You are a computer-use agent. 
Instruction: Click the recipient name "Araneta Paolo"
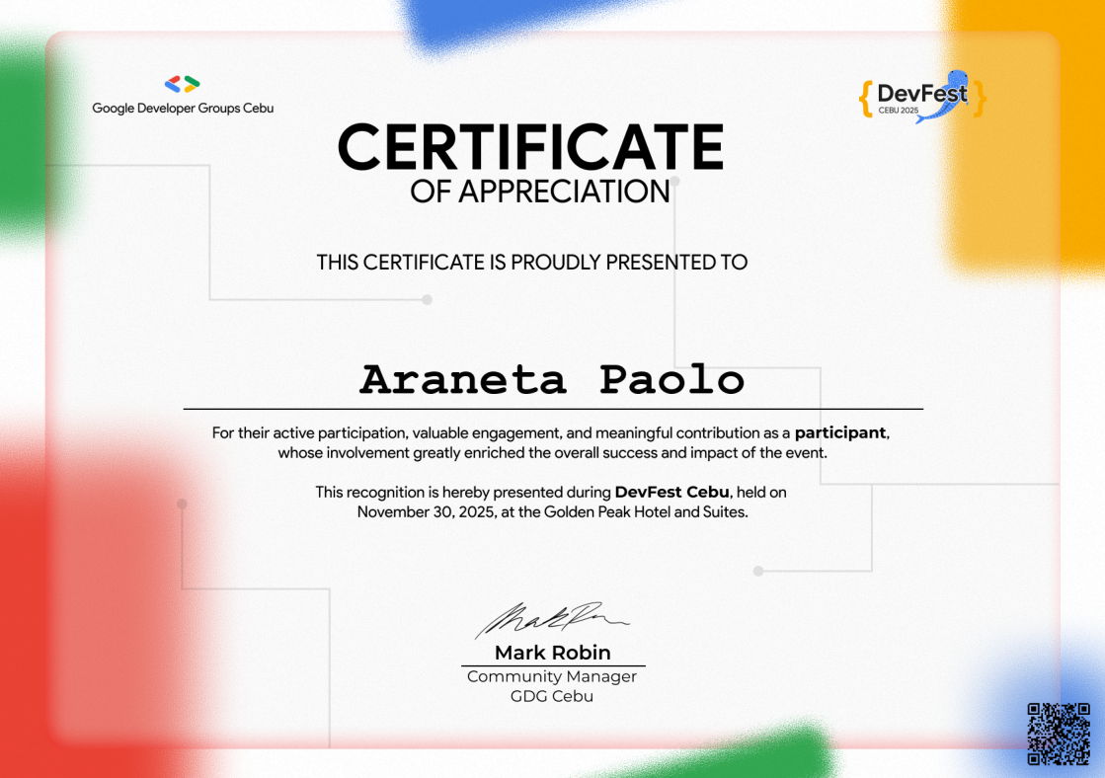point(552,380)
